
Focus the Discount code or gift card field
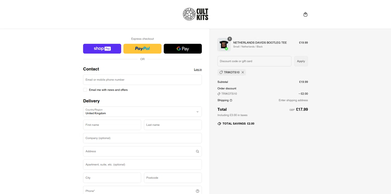click(x=254, y=61)
